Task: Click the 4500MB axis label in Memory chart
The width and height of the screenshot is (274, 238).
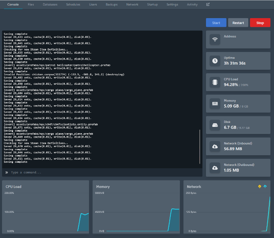Action: 99,212
